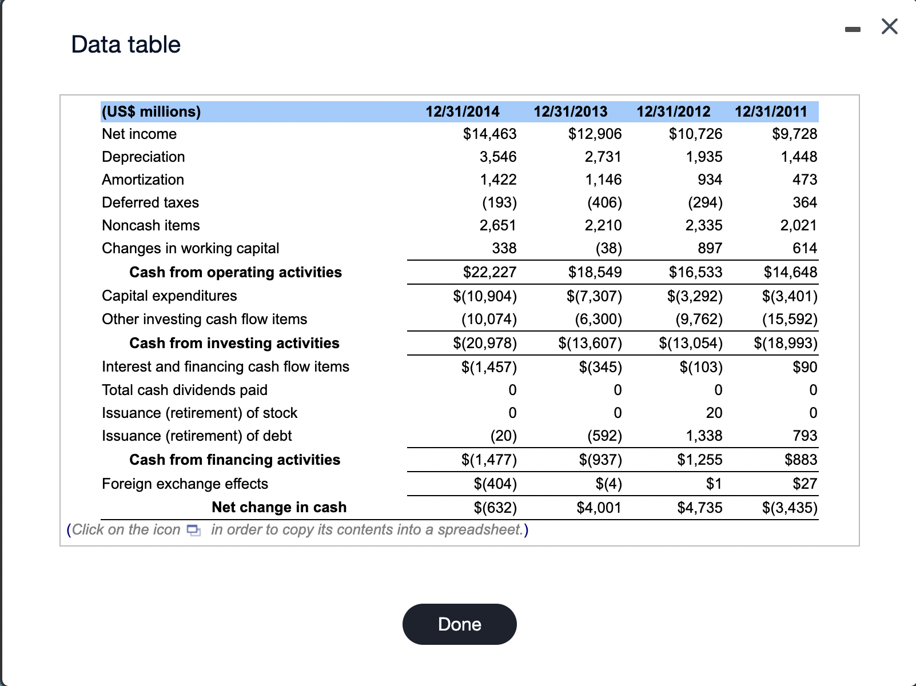
Task: Close the Data table window
Action: (889, 26)
